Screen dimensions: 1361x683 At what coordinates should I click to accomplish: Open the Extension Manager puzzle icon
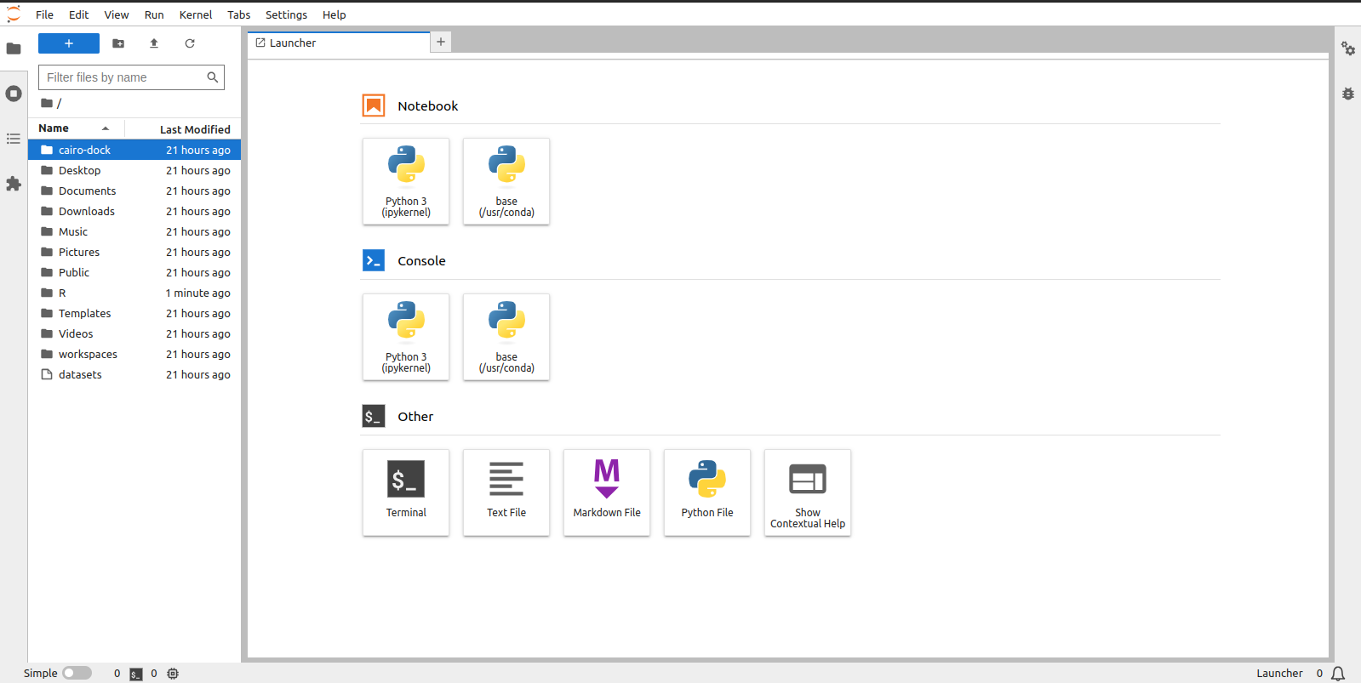[14, 184]
